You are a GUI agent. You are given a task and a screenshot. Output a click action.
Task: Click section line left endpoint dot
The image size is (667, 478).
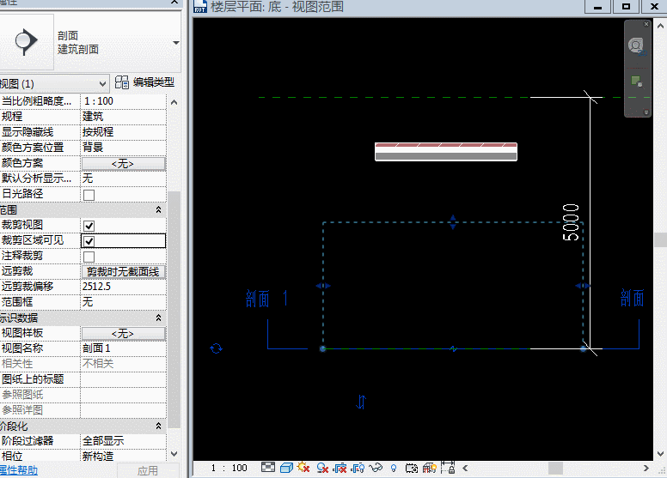[322, 348]
